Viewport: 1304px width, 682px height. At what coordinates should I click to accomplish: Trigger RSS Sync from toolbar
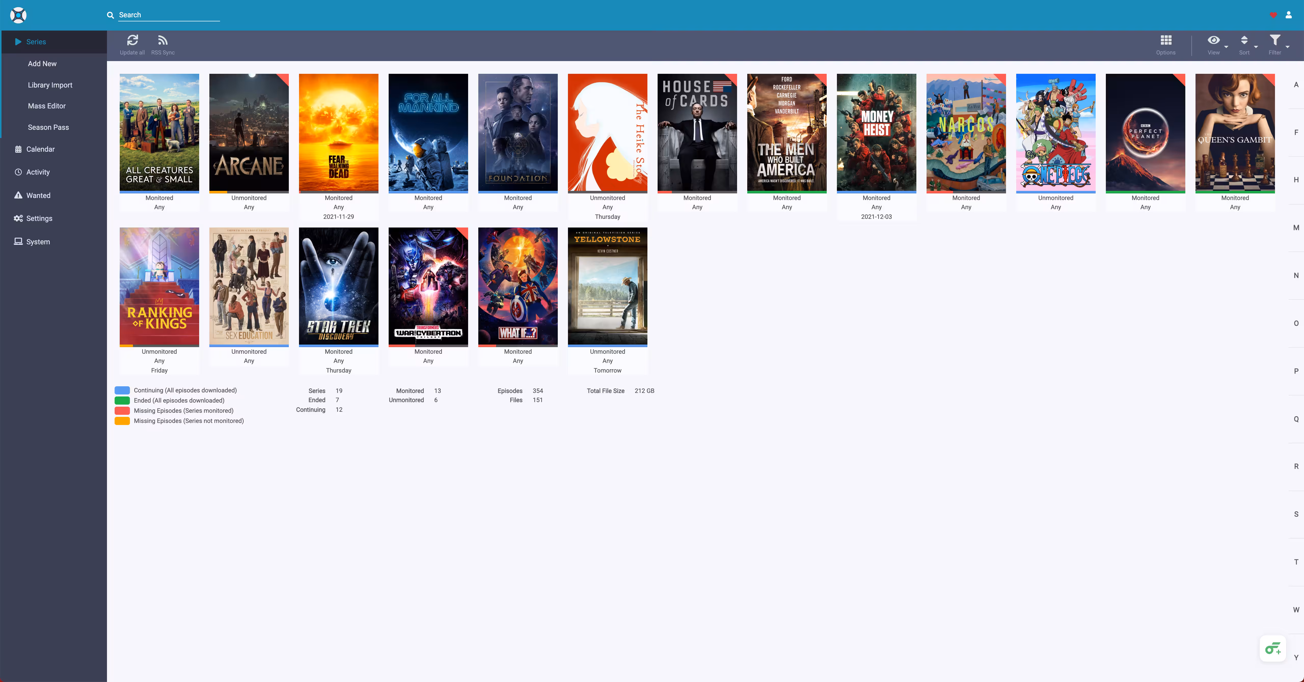(x=162, y=40)
